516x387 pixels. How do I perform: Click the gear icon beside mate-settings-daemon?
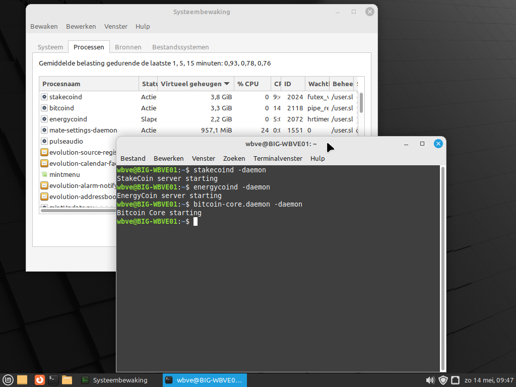pyautogui.click(x=44, y=131)
